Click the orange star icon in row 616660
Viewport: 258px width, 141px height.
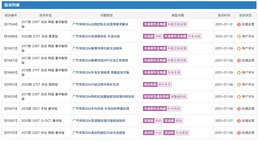(239, 73)
